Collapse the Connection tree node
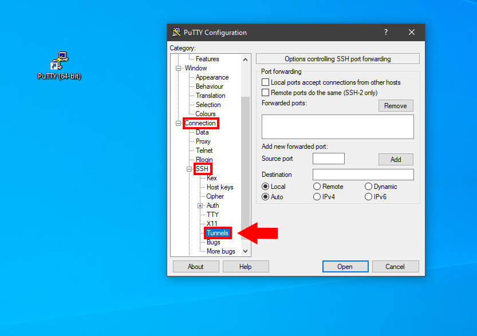The image size is (477, 336). (x=178, y=124)
